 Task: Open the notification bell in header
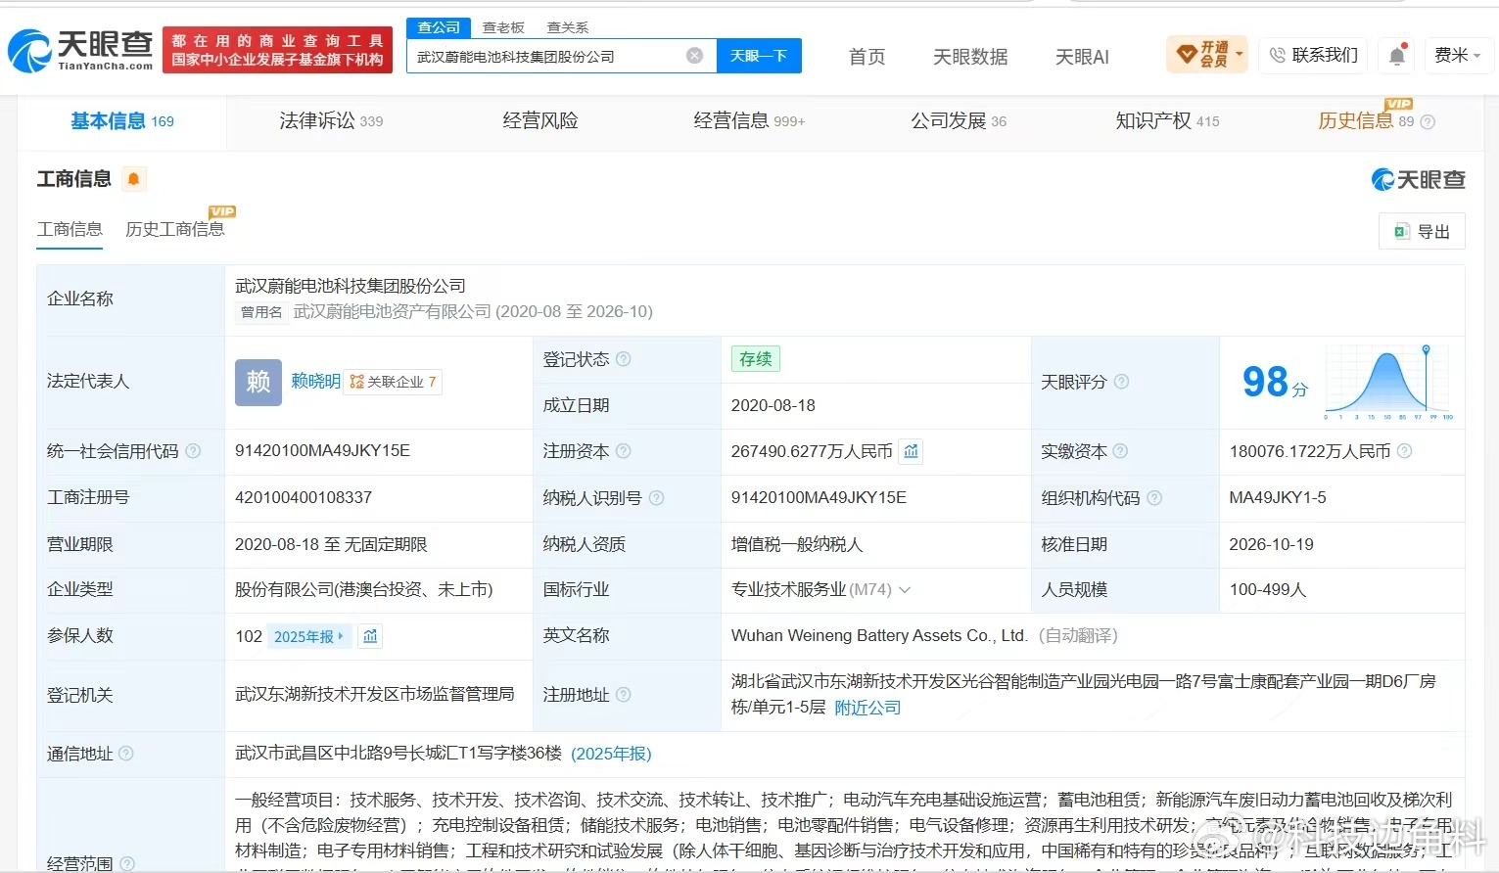coord(1397,56)
